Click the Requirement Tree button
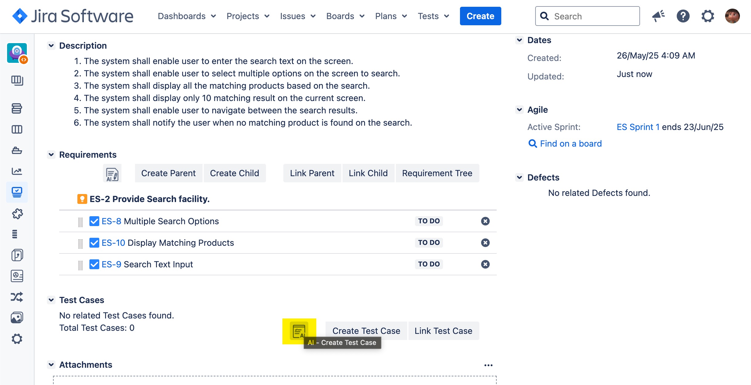This screenshot has height=385, width=751. click(437, 173)
